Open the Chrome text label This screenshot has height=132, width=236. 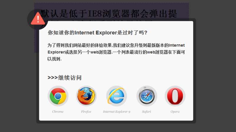tap(58, 112)
